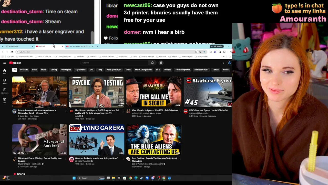Open Discord from the taskbar
This screenshot has width=328, height=185.
tap(153, 178)
